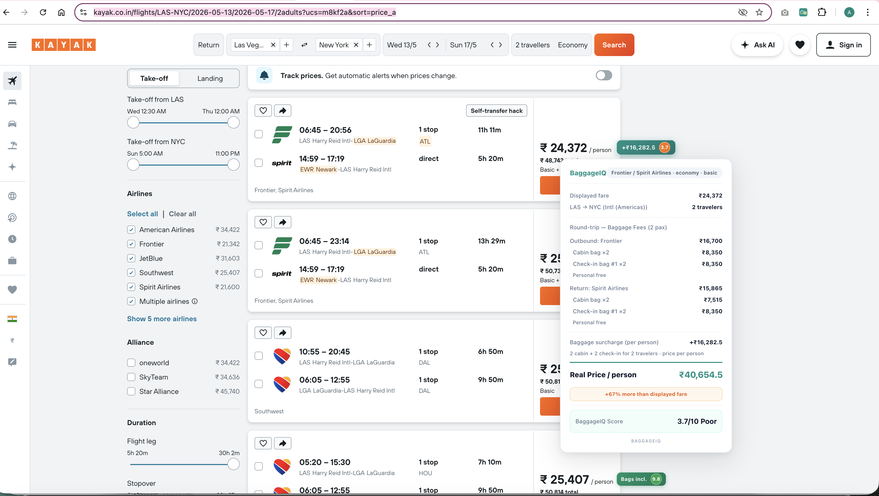This screenshot has width=879, height=496.
Task: Open the Stays bed icon in sidebar
Action: point(12,102)
